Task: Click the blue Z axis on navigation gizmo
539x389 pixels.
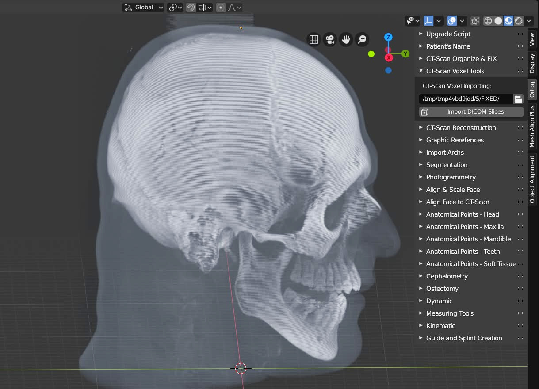Action: pos(388,37)
